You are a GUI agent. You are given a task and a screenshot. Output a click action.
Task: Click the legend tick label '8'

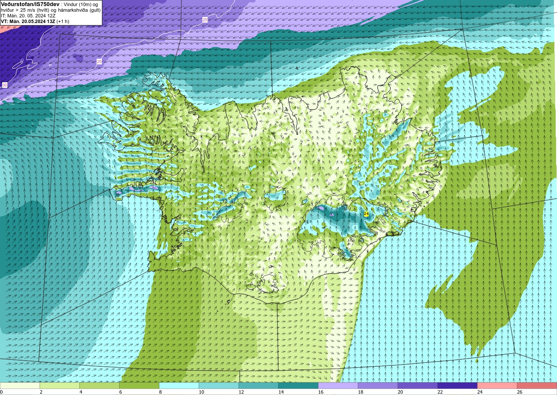click(161, 392)
